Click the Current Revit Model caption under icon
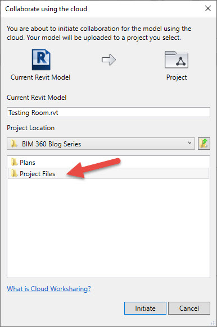This screenshot has height=327, width=217. pyautogui.click(x=40, y=77)
